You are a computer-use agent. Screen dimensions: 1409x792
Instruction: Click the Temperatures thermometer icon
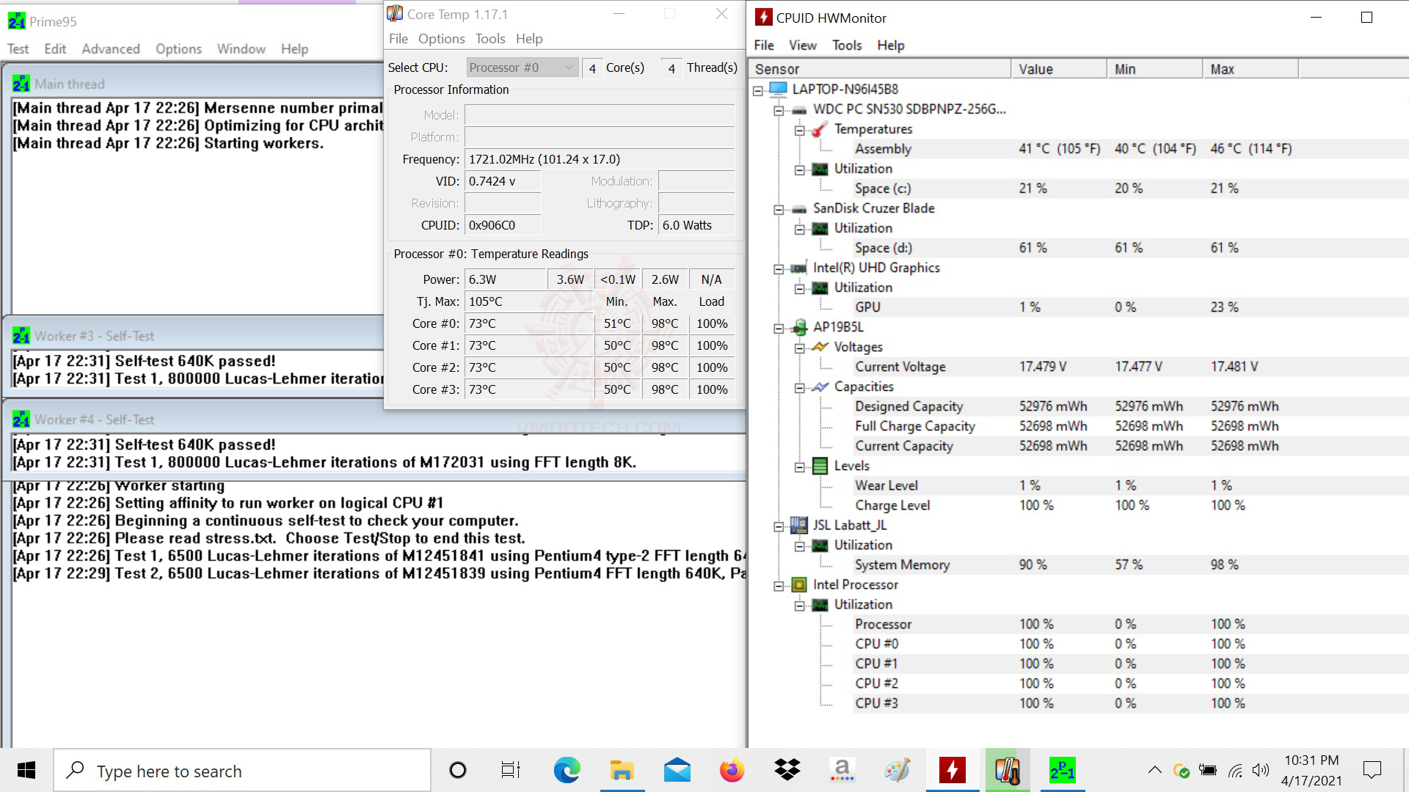tap(820, 130)
